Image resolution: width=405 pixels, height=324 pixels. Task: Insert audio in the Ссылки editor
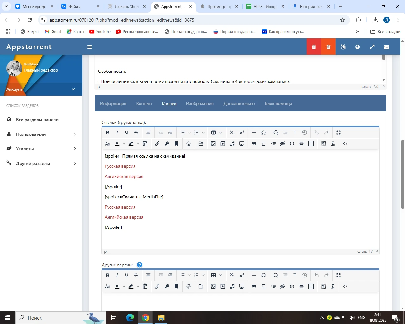tap(232, 144)
